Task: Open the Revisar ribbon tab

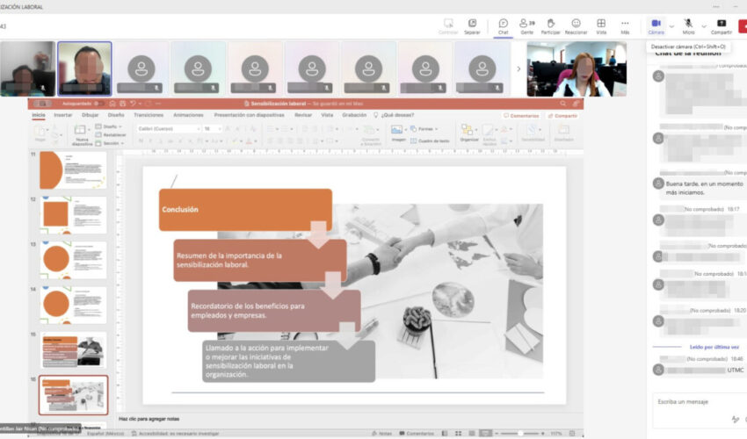Action: (303, 115)
